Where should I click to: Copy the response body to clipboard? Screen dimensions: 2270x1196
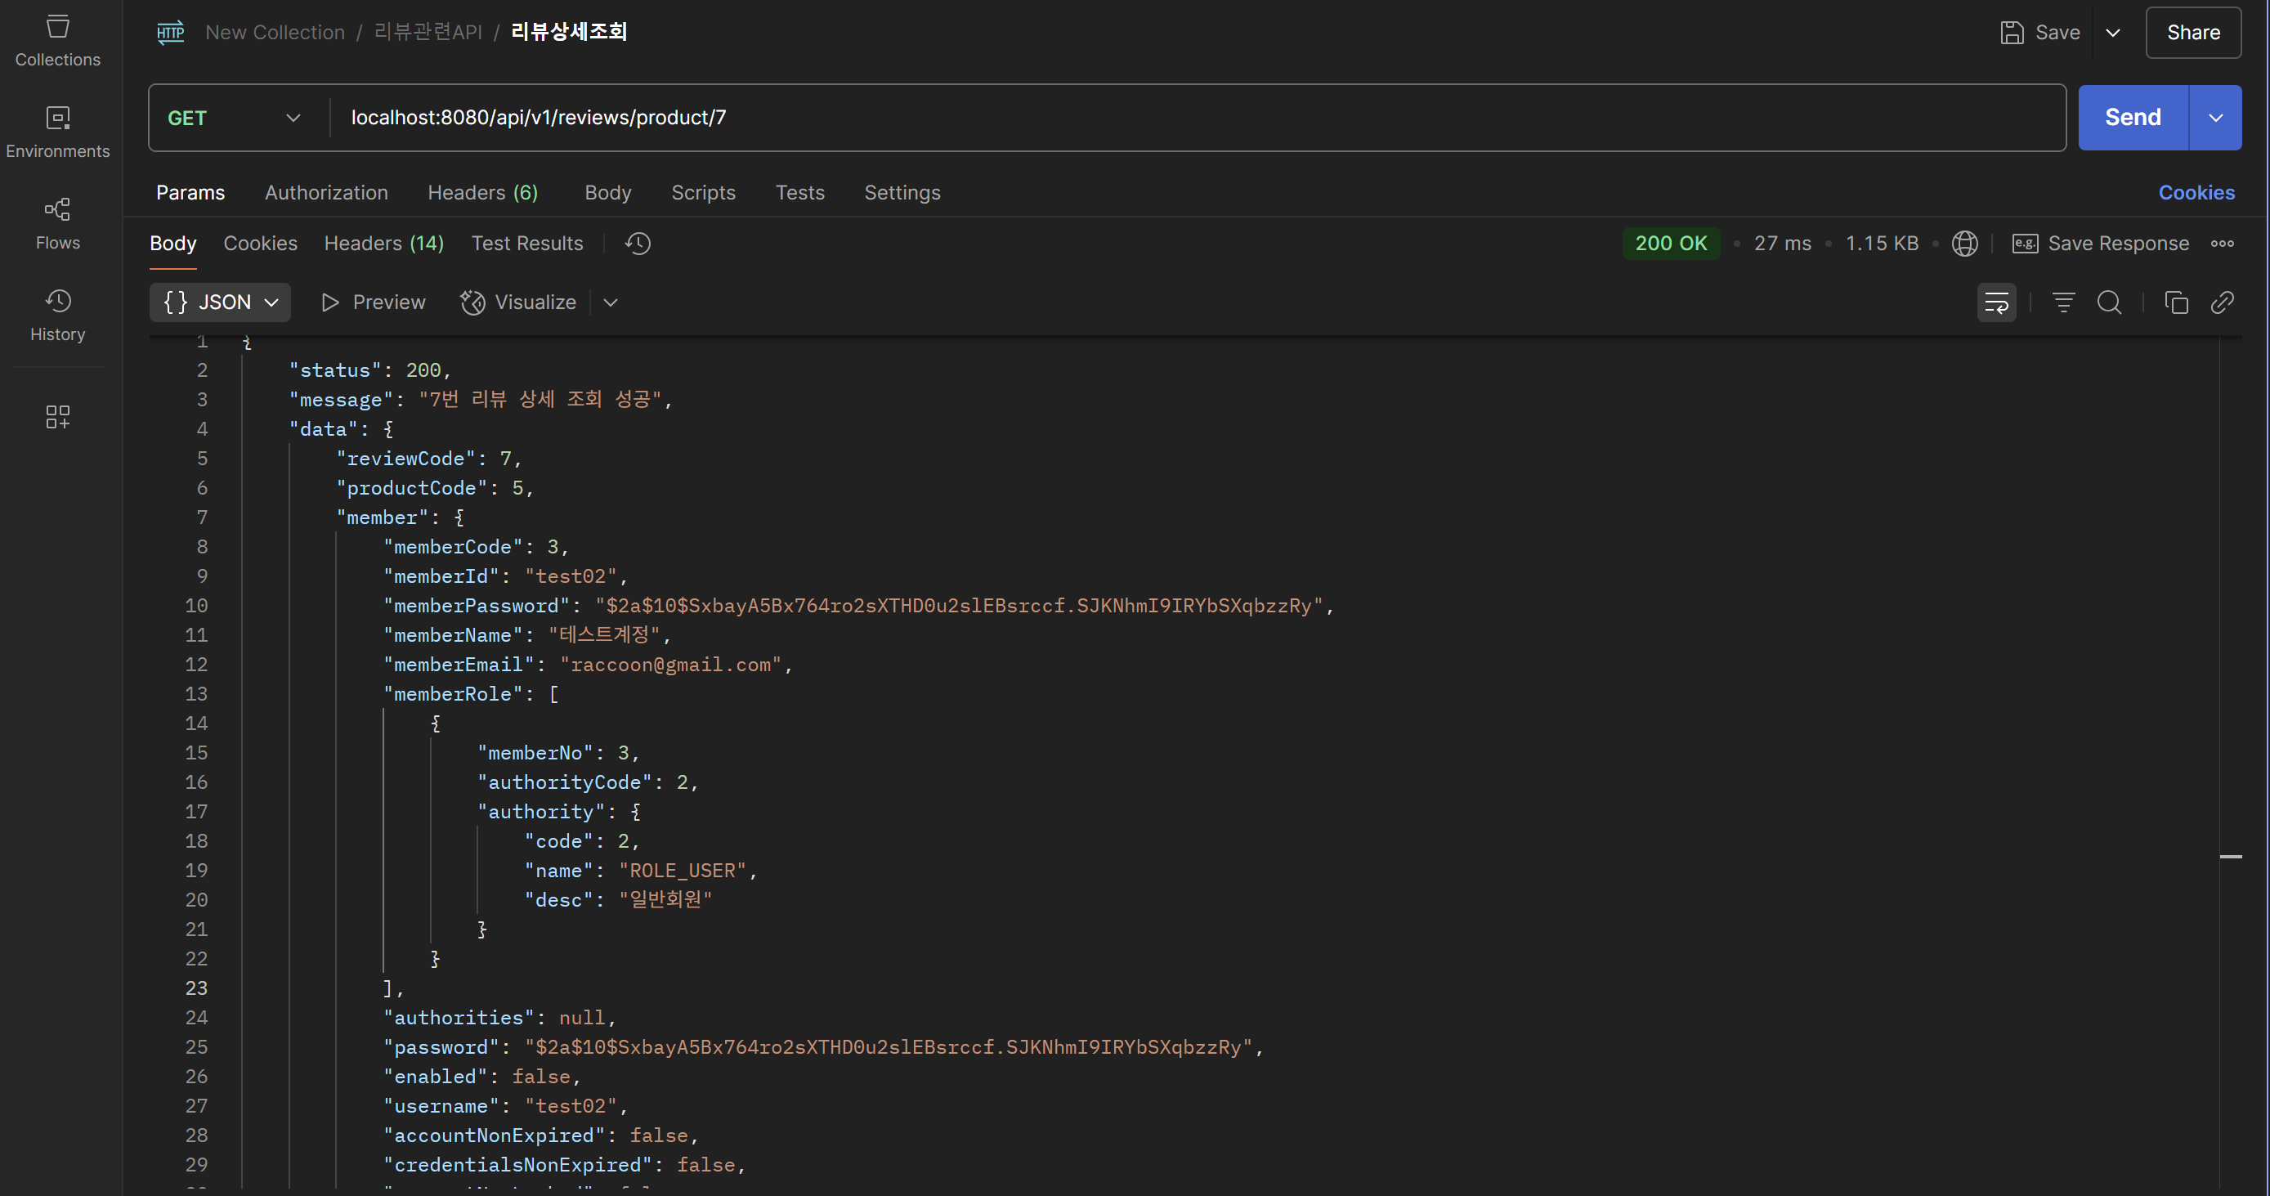tap(2176, 302)
